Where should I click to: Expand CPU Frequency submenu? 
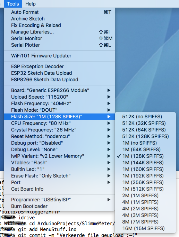[x=59, y=123]
